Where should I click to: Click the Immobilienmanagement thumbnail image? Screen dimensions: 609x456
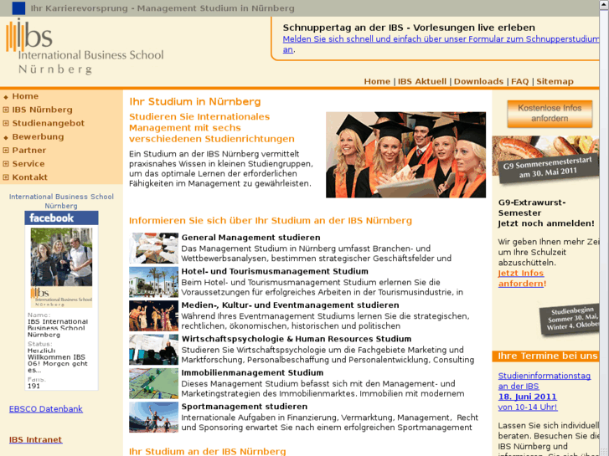pos(154,383)
